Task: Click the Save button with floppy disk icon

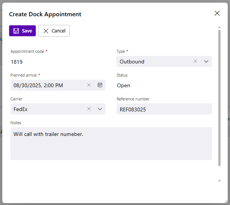Action: click(22, 31)
